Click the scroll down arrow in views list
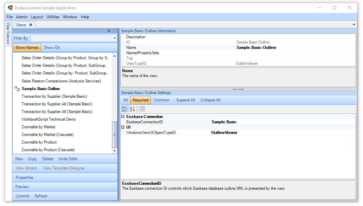 point(114,151)
